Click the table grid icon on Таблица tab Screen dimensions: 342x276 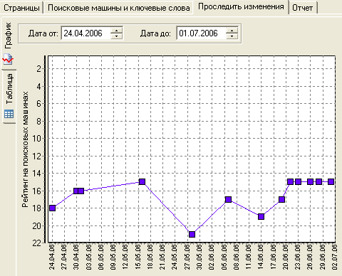[9, 114]
